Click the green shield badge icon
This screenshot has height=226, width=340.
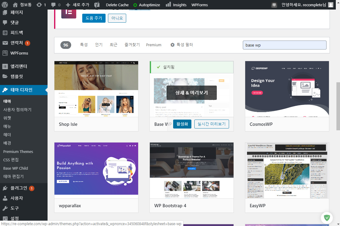point(327,218)
